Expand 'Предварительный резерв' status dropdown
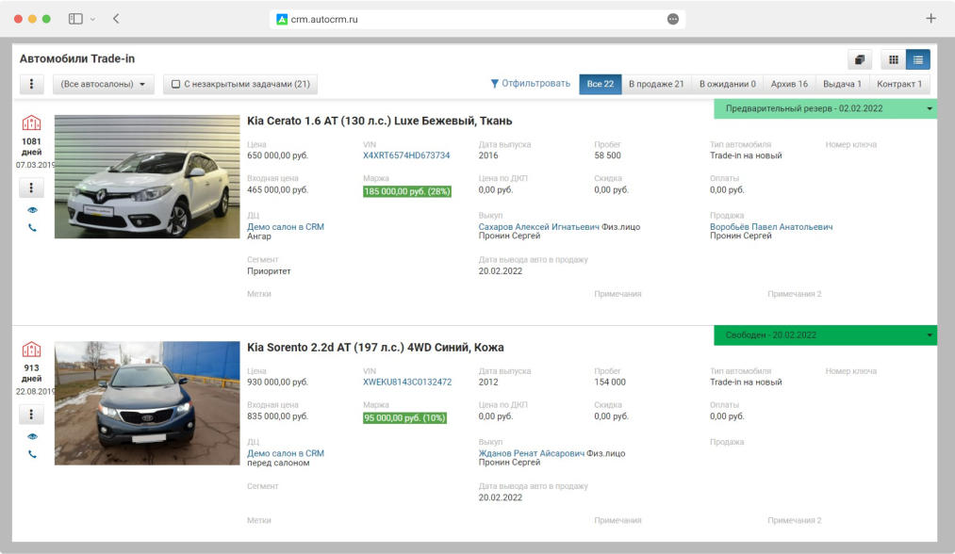Viewport: 955px width, 554px height. click(x=930, y=109)
